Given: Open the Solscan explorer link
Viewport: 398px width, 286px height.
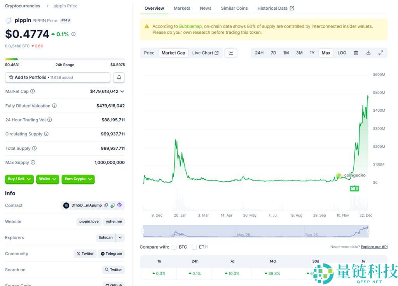Looking at the screenshot, I should 105,237.
